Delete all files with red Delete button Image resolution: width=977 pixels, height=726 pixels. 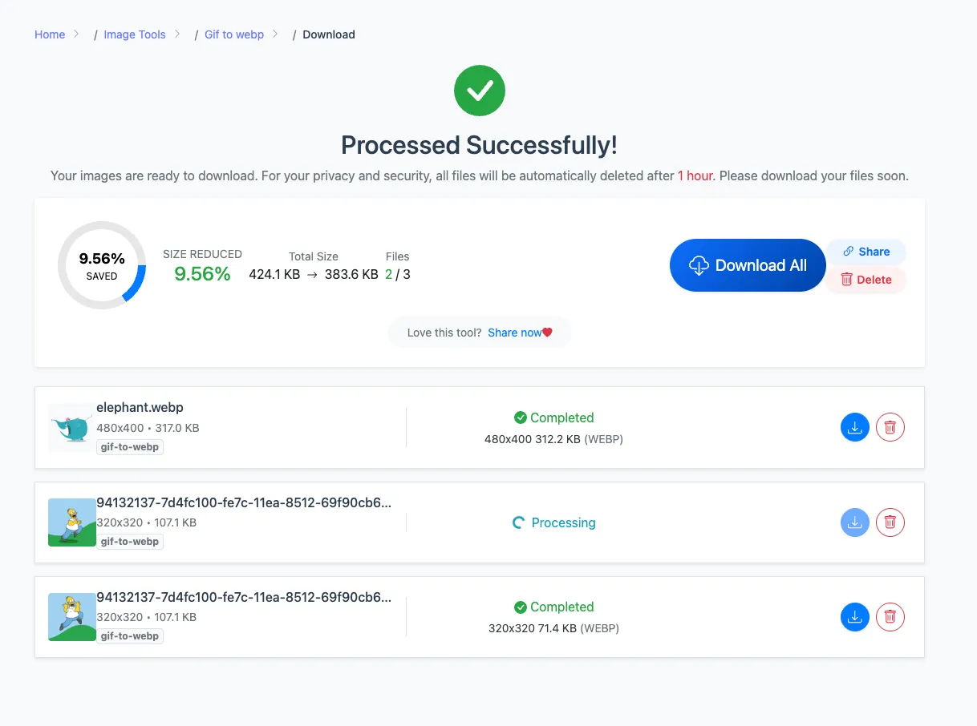[866, 280]
